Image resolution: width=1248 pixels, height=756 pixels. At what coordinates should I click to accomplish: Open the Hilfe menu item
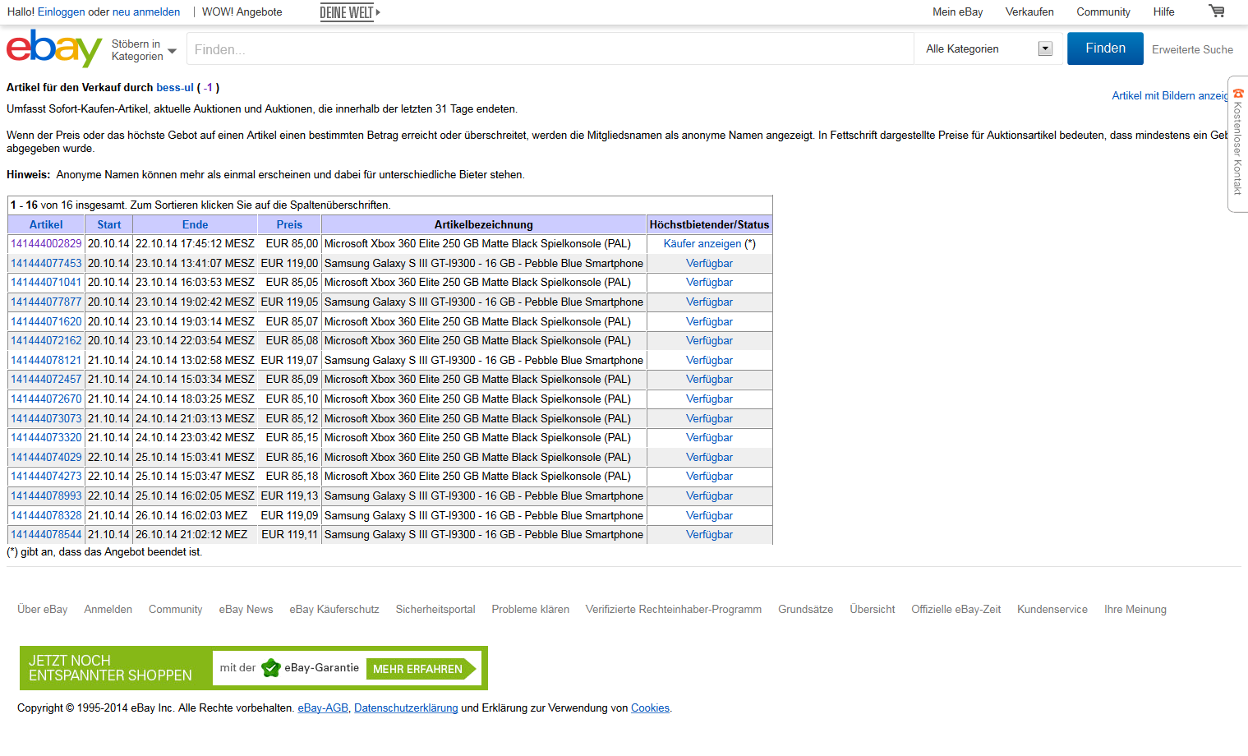tap(1163, 12)
